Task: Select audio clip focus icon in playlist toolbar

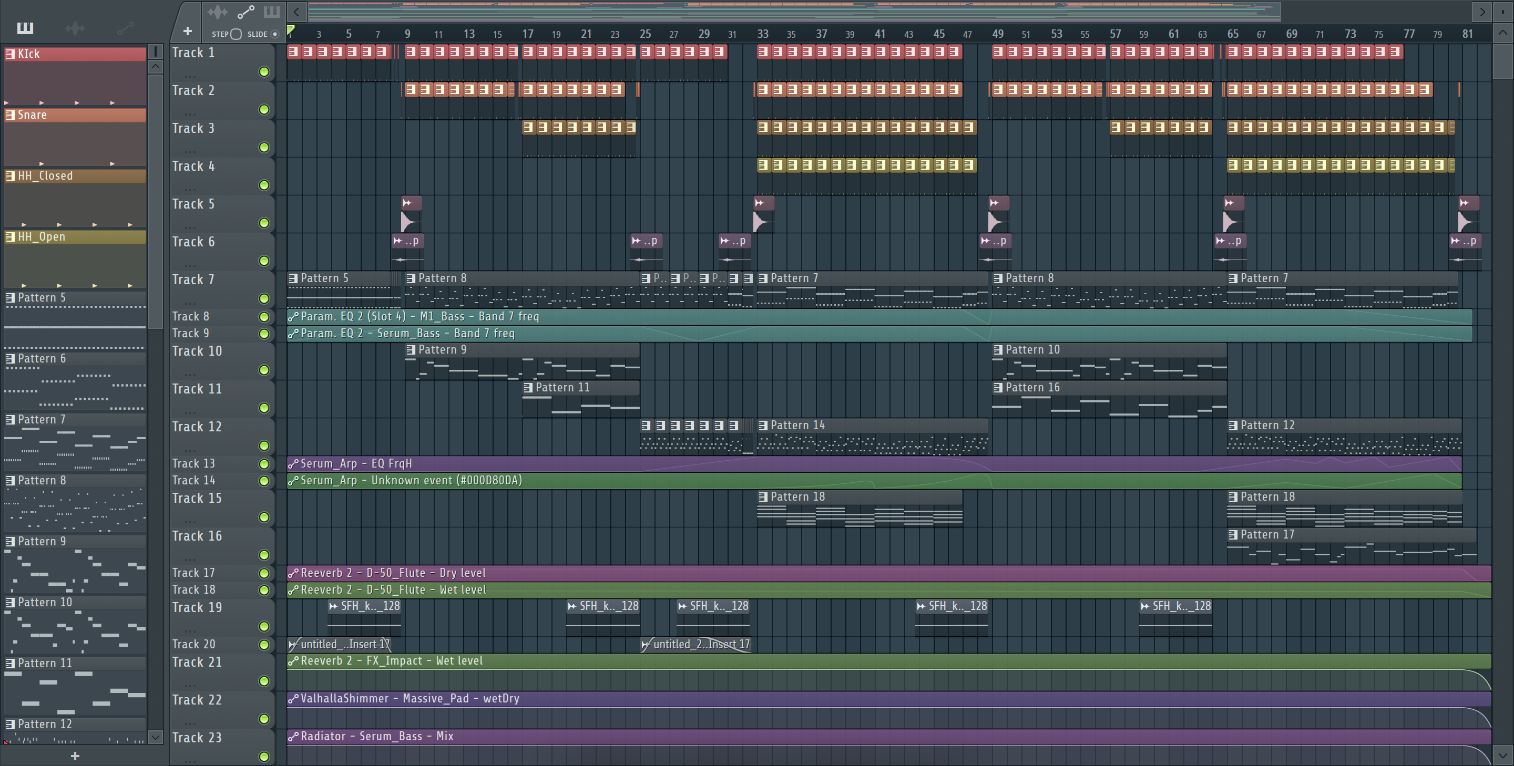Action: (218, 12)
